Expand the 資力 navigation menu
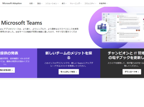The width and height of the screenshot is (144, 107). click(64, 4)
